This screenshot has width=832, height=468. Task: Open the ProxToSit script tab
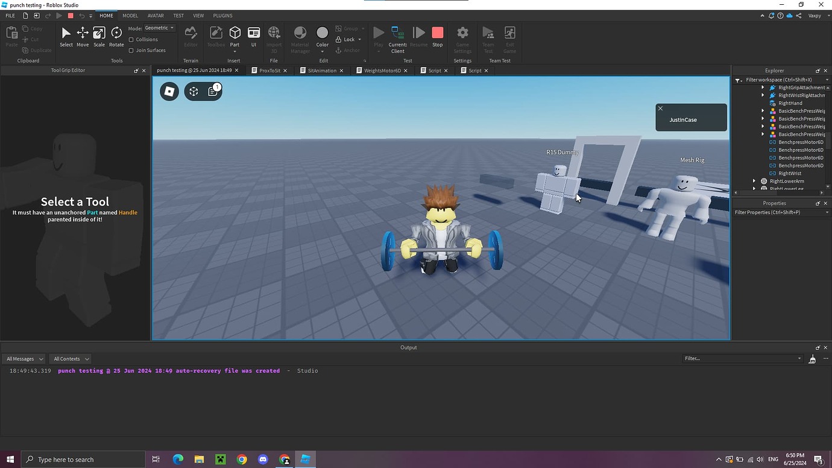click(269, 71)
